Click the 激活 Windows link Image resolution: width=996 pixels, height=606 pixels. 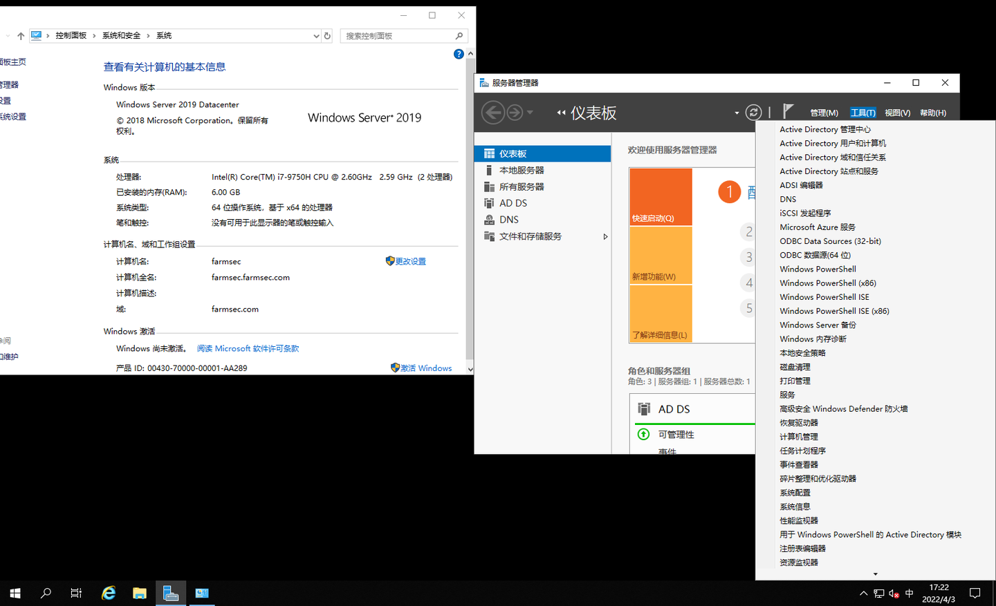tap(425, 368)
